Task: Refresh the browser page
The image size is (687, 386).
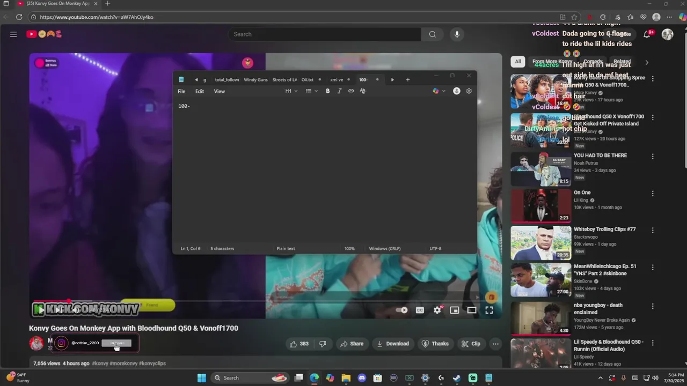Action: click(x=19, y=17)
